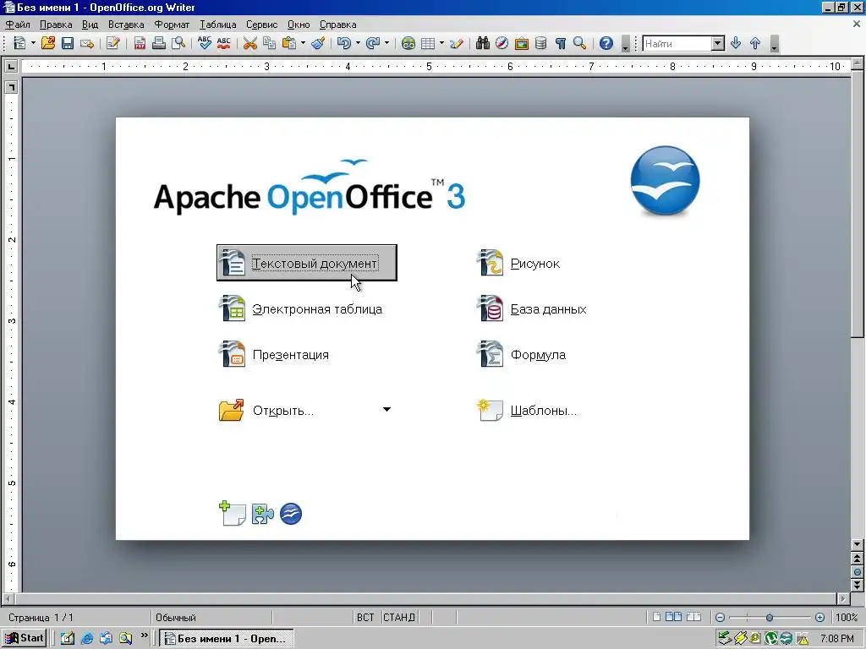Image resolution: width=866 pixels, height=649 pixels.
Task: Paste with the clipboard icon
Action: pos(289,43)
